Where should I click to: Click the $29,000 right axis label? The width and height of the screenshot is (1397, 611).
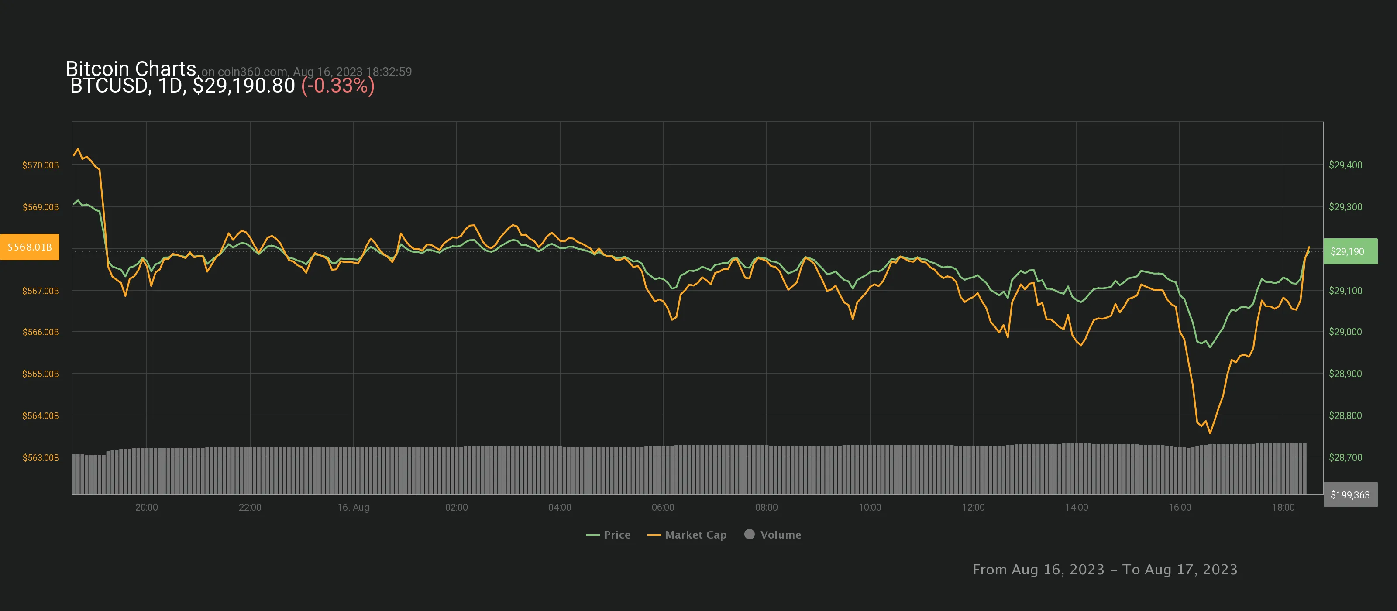[x=1345, y=332]
